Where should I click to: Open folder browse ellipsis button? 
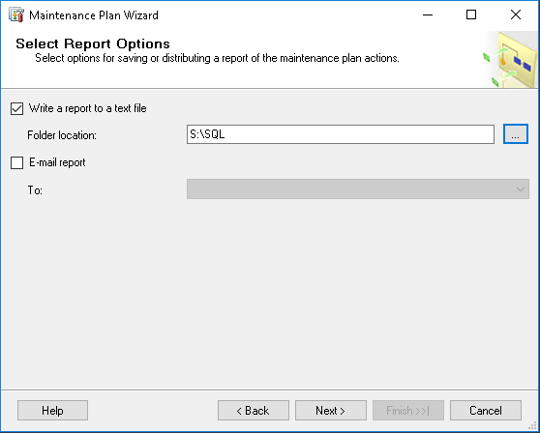tap(516, 134)
